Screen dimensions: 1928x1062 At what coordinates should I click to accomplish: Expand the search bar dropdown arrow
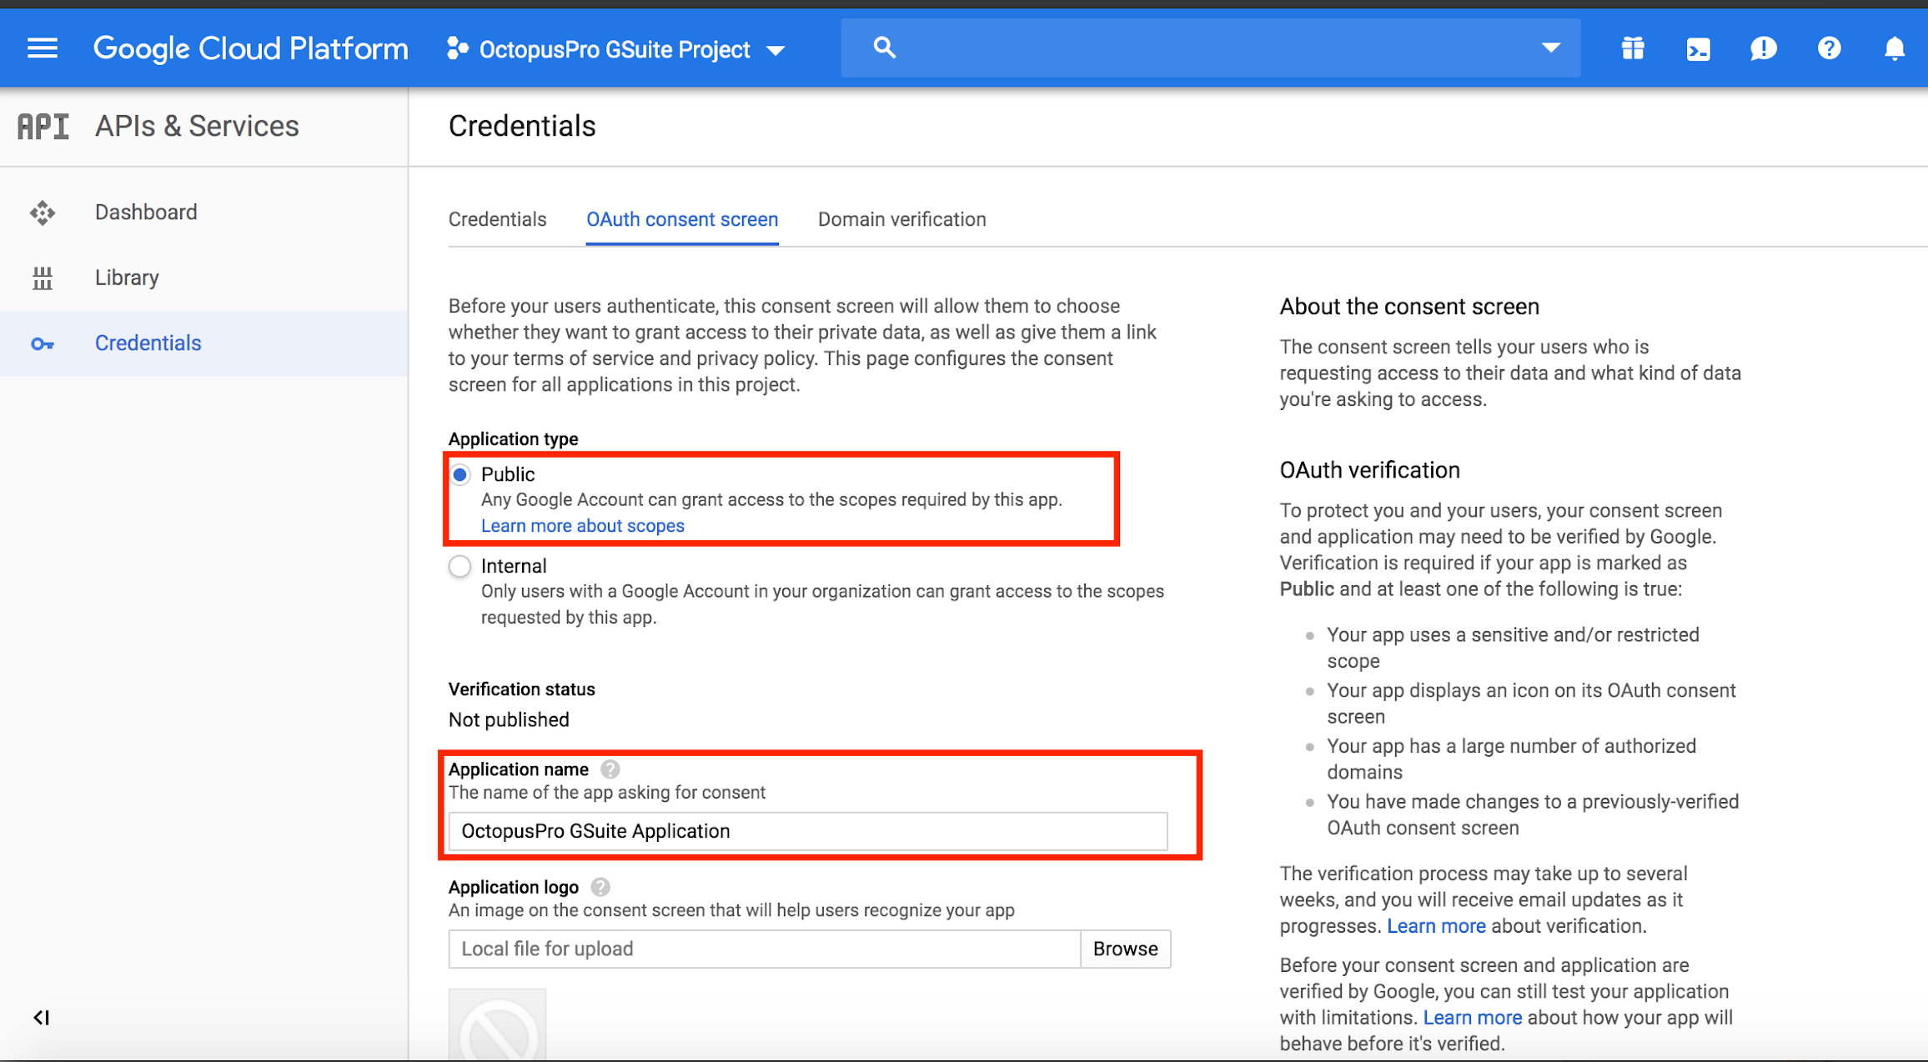click(x=1550, y=48)
